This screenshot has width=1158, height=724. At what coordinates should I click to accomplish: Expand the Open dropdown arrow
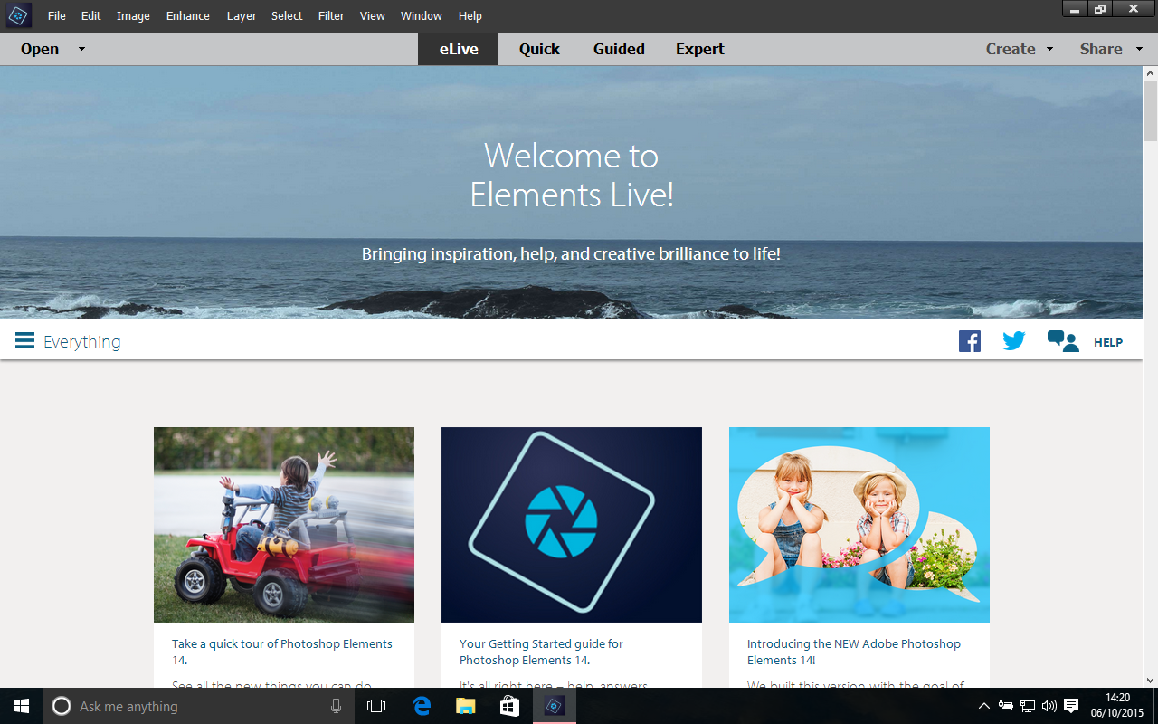coord(81,49)
